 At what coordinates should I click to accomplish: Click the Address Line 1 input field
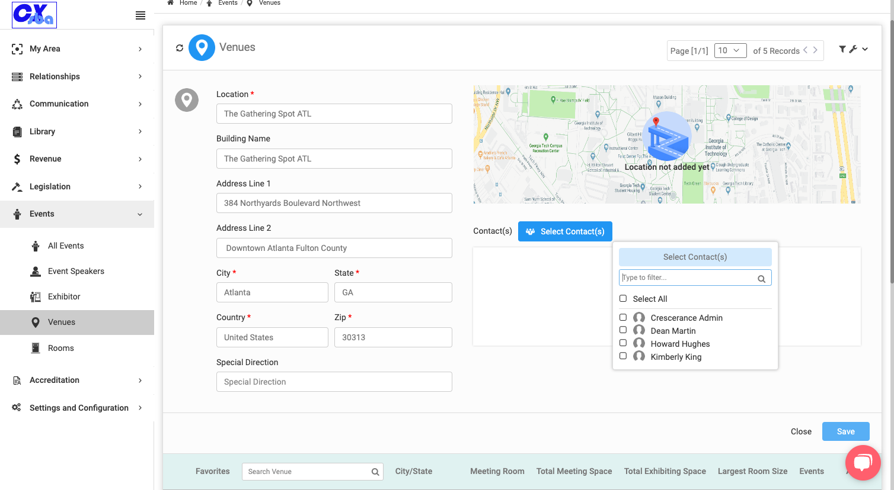pyautogui.click(x=334, y=203)
